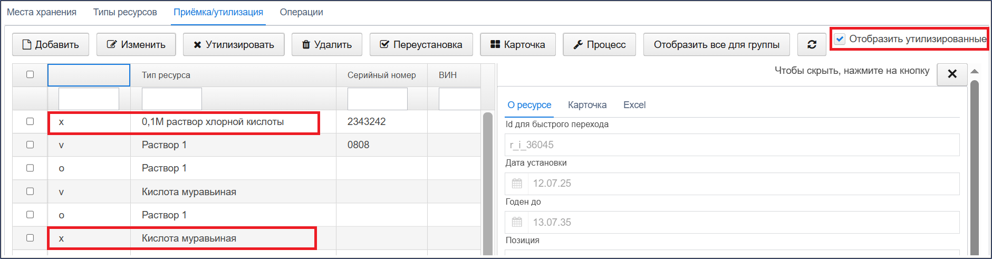Click the details panel vertical scrollbar
The height and width of the screenshot is (259, 992).
coord(975,167)
